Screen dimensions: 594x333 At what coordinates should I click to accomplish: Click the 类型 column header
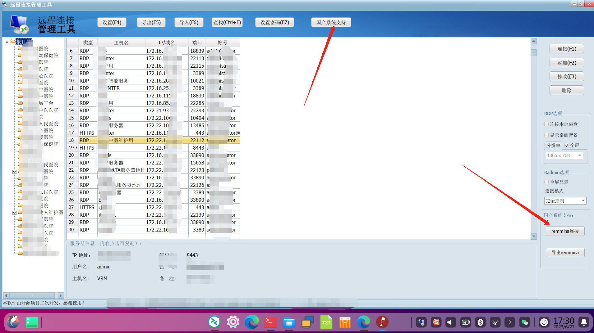click(88, 43)
